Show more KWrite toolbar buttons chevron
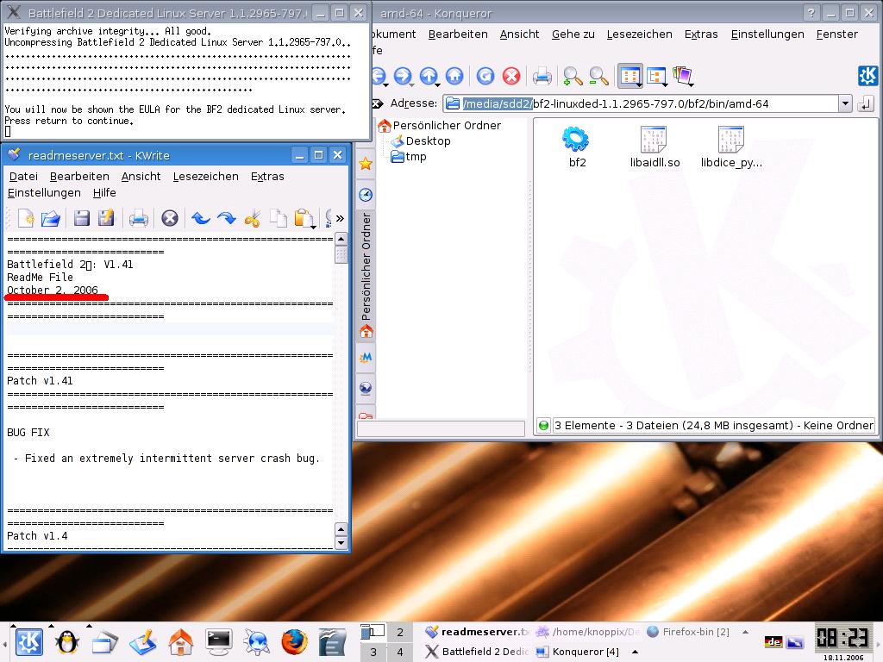The width and height of the screenshot is (883, 662). click(x=340, y=218)
